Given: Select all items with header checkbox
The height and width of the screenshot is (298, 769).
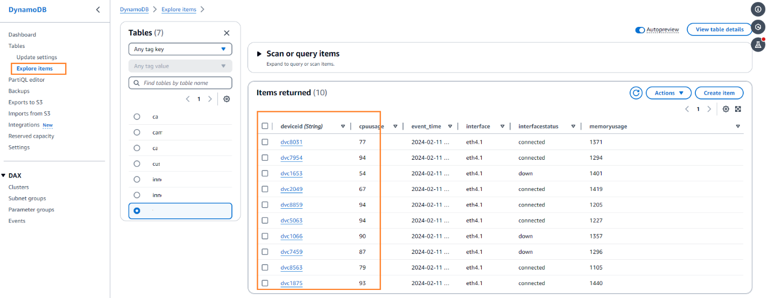Looking at the screenshot, I should click(265, 126).
